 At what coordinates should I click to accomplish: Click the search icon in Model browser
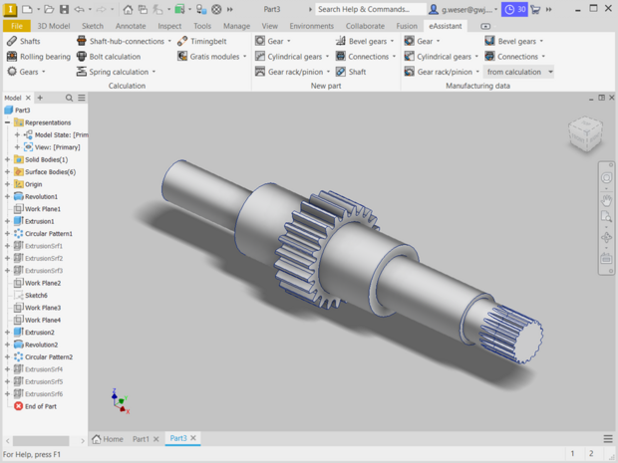70,99
